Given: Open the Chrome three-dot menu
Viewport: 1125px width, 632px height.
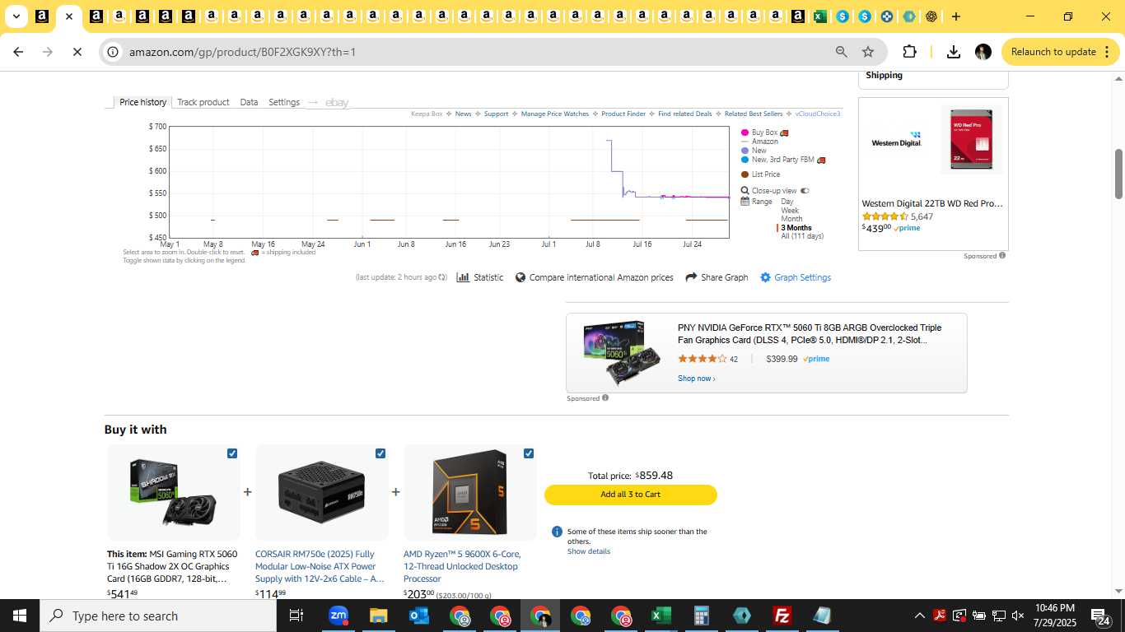Looking at the screenshot, I should click(x=1106, y=52).
